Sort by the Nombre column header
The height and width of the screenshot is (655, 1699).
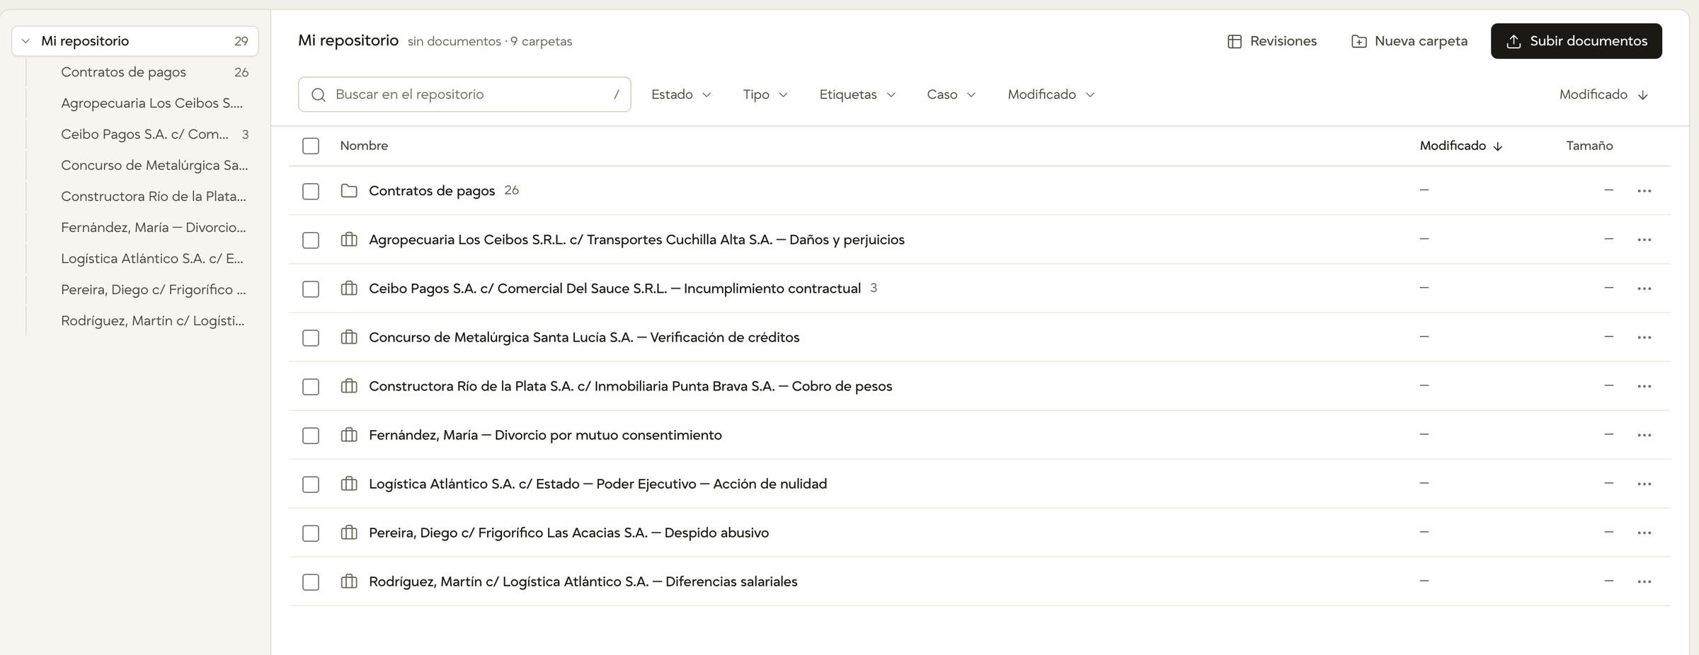coord(364,146)
